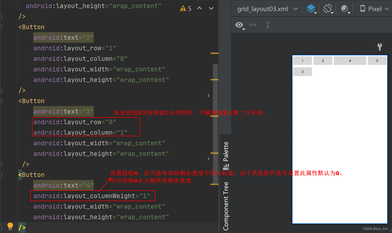The width and height of the screenshot is (392, 233).
Task: Open the grid_layout03.xml file dropdown
Action: pyautogui.click(x=267, y=9)
